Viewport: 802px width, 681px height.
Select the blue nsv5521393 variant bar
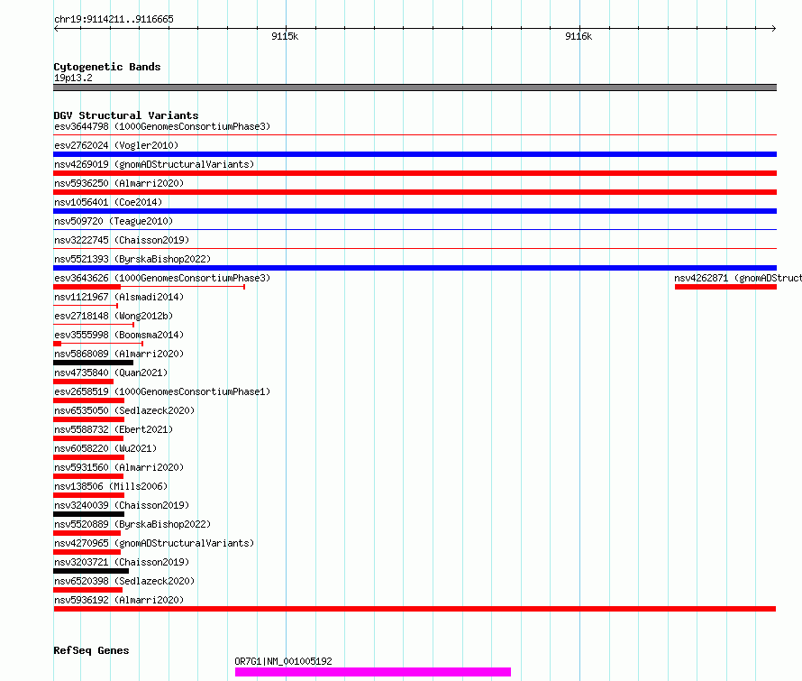coord(415,268)
